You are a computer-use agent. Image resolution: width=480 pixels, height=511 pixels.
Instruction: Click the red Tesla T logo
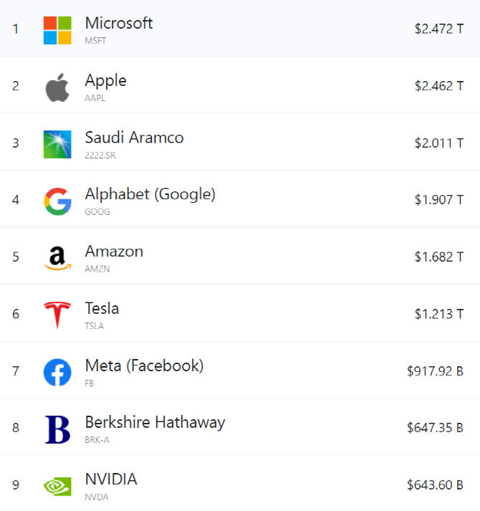click(x=57, y=315)
